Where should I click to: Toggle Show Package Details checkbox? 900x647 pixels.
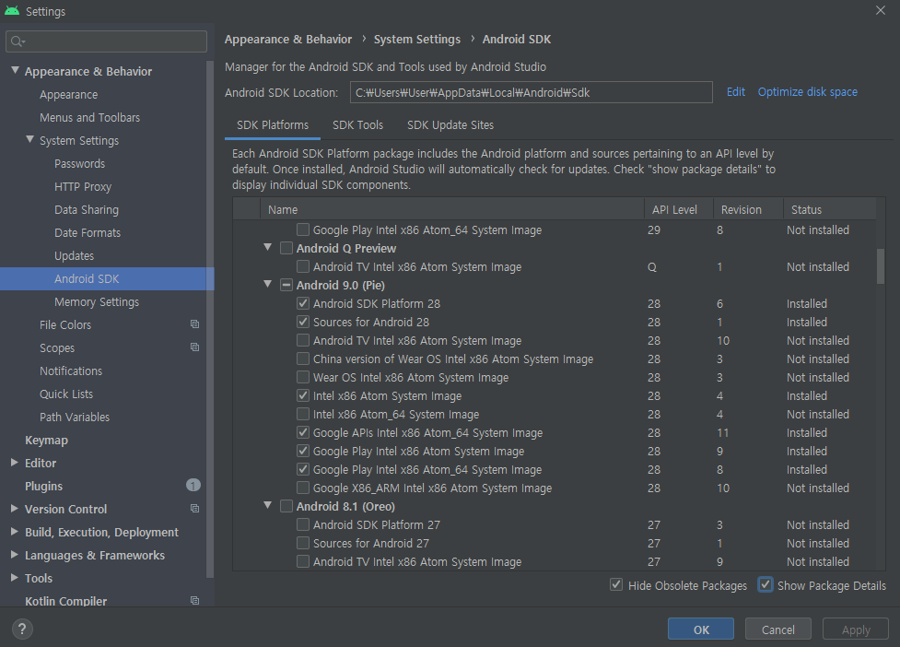[766, 585]
